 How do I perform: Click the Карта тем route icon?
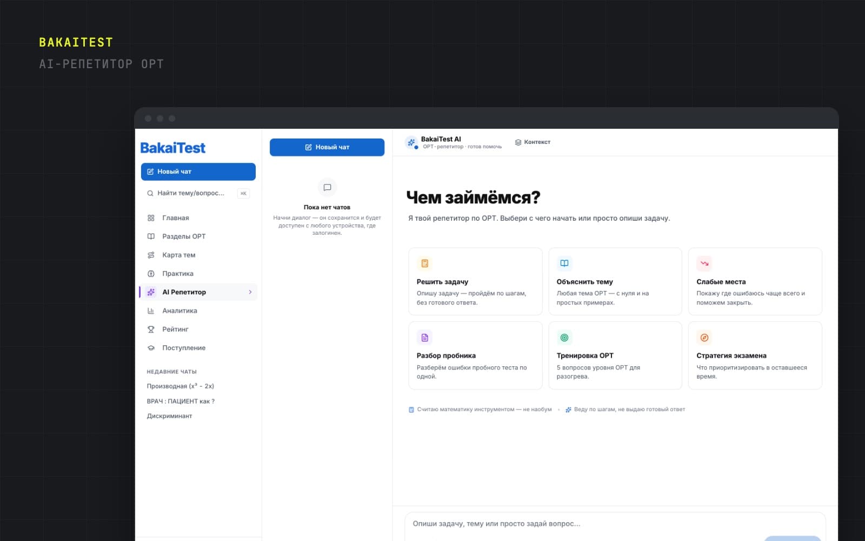tap(151, 255)
